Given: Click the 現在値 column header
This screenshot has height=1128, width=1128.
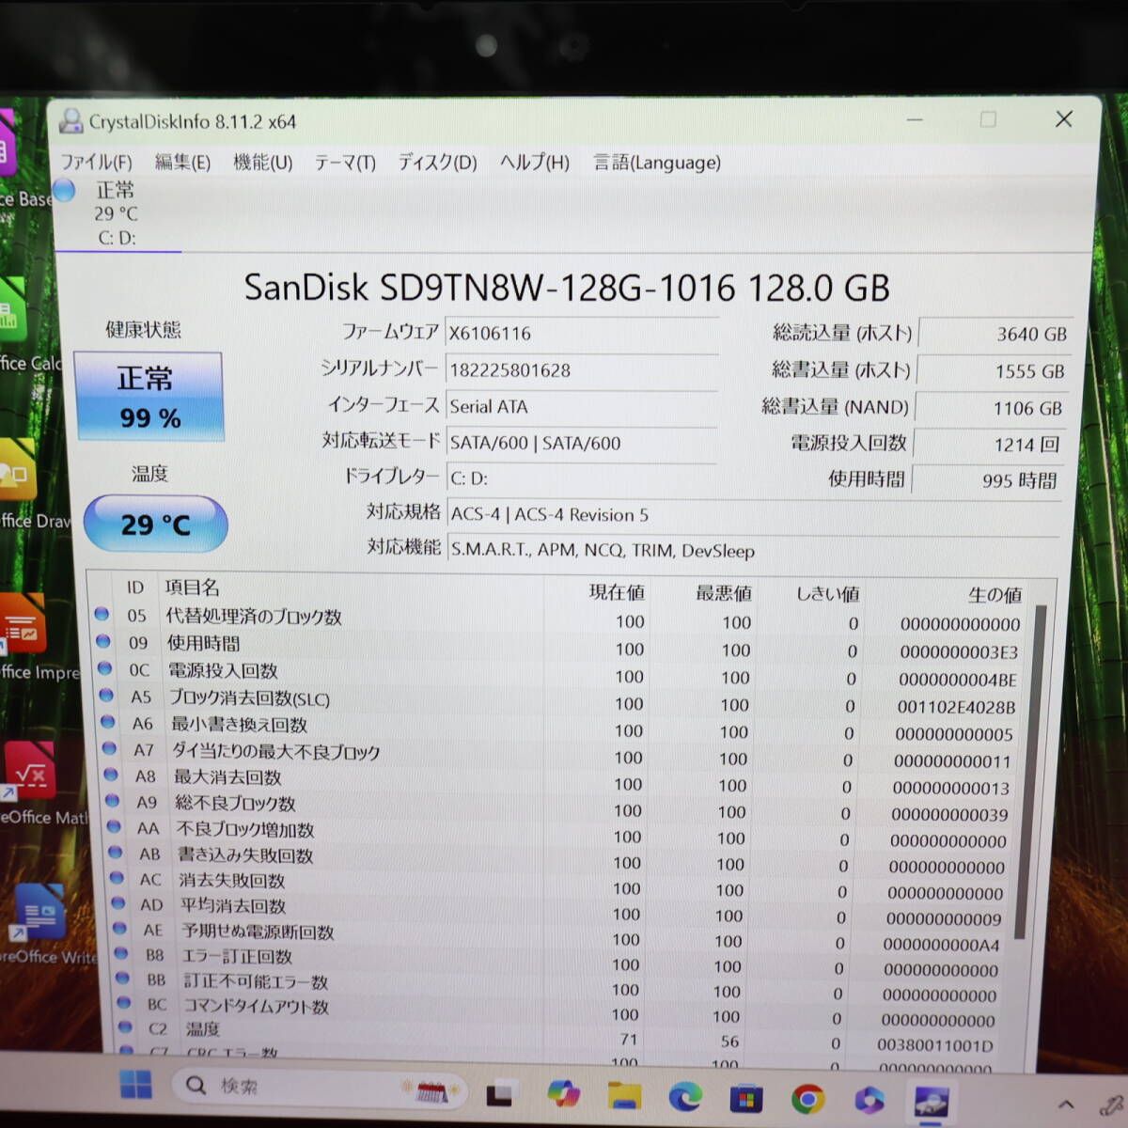Looking at the screenshot, I should click(617, 591).
